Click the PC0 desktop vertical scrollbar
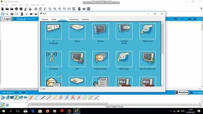 [162, 39]
